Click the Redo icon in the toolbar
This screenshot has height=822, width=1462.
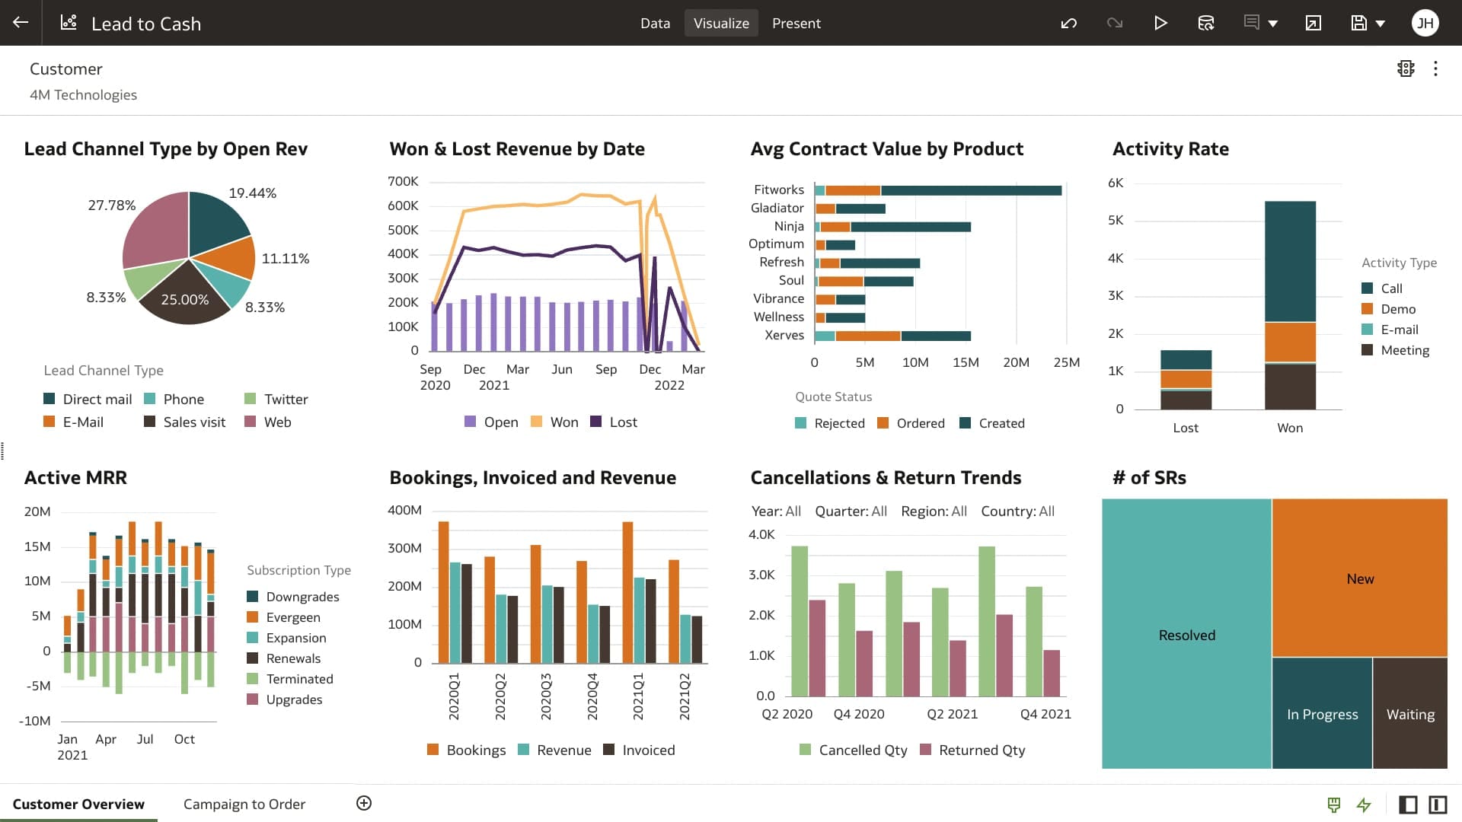(1115, 23)
